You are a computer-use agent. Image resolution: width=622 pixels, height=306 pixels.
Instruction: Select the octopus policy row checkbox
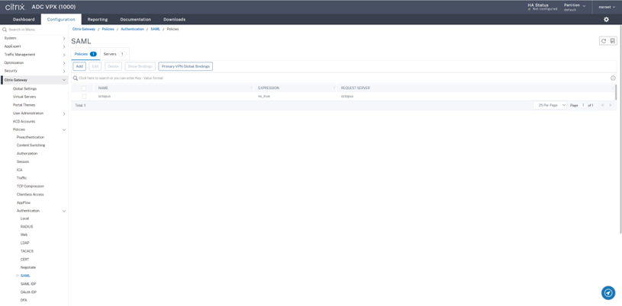pyautogui.click(x=84, y=96)
